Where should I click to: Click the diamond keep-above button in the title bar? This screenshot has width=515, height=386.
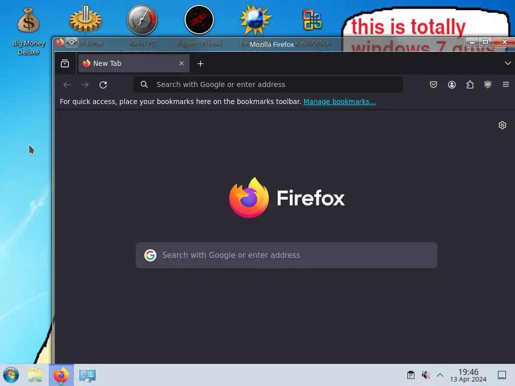pyautogui.click(x=71, y=42)
